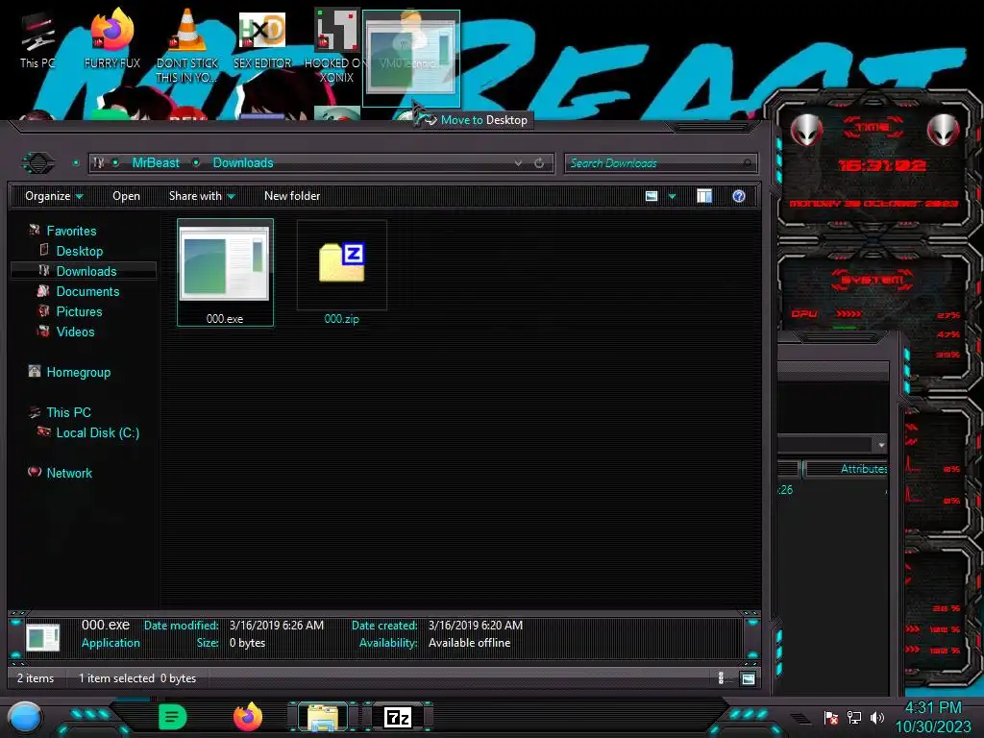Launch the FURRY FUX Firefox shortcut
The image size is (984, 738).
111,38
